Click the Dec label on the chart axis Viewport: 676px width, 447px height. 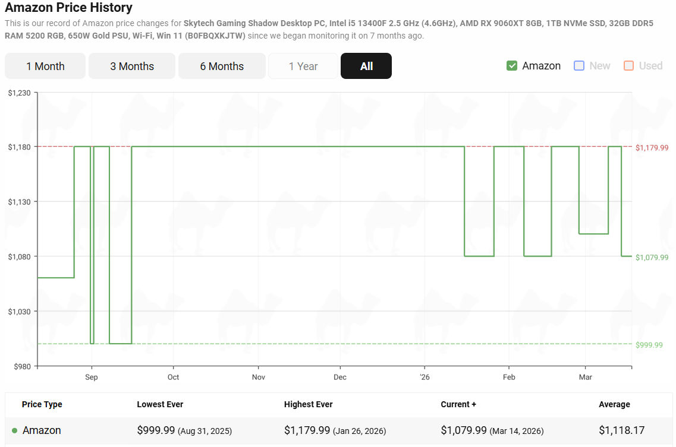tap(340, 377)
